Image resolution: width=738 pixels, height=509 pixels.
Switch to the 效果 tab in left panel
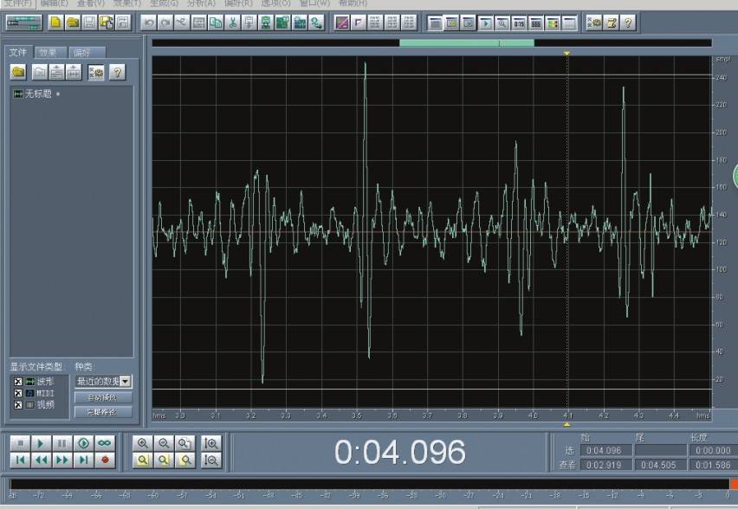pos(48,53)
